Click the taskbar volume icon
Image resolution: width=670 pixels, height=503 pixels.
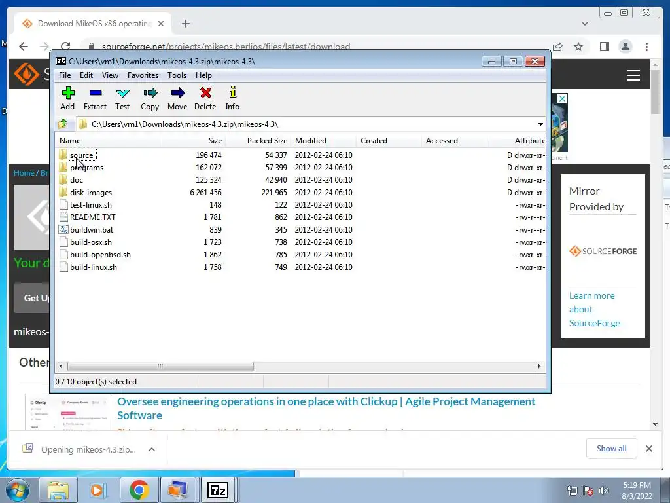click(x=604, y=491)
